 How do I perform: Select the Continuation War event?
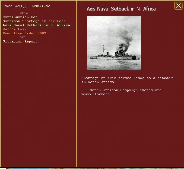coord(20,17)
